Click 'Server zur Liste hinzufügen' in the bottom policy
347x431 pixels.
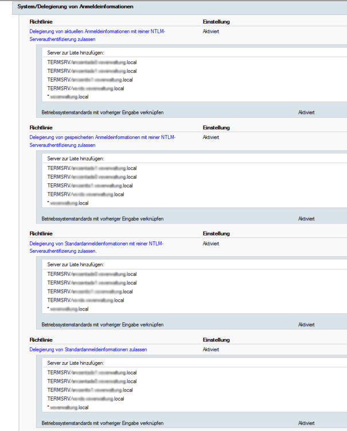(75, 363)
